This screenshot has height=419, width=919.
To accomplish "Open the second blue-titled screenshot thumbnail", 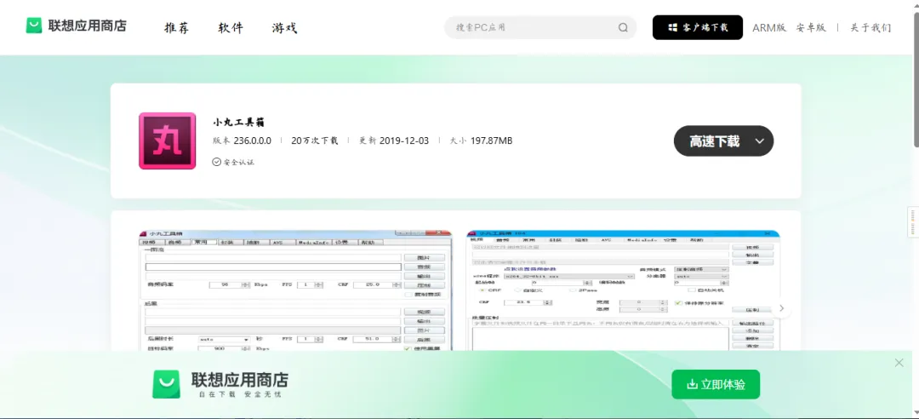I will (x=623, y=290).
